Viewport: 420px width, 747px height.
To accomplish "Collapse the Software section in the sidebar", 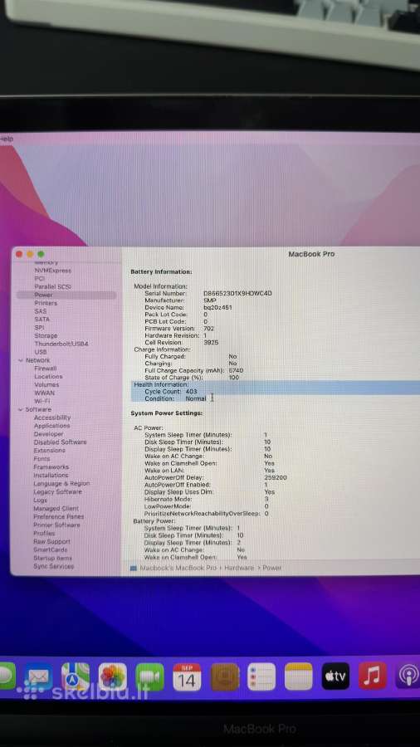I will pyautogui.click(x=21, y=409).
